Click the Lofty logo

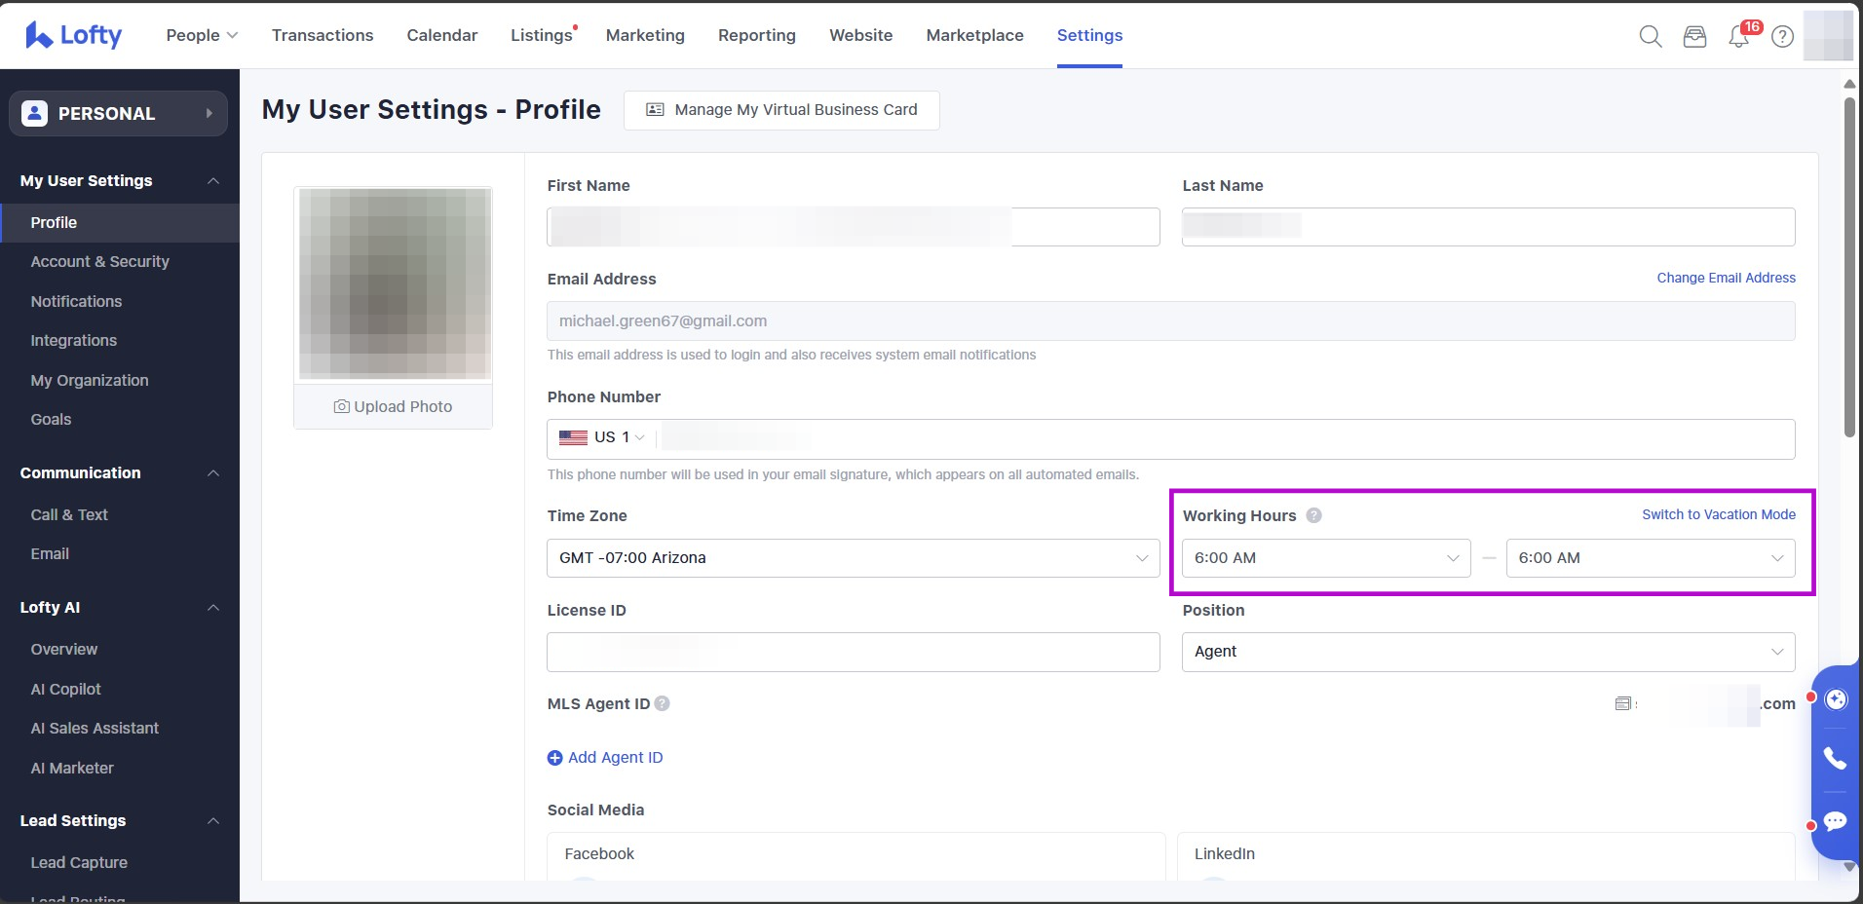click(74, 35)
